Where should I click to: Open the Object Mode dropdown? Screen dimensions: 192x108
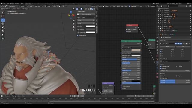tap(7, 9)
